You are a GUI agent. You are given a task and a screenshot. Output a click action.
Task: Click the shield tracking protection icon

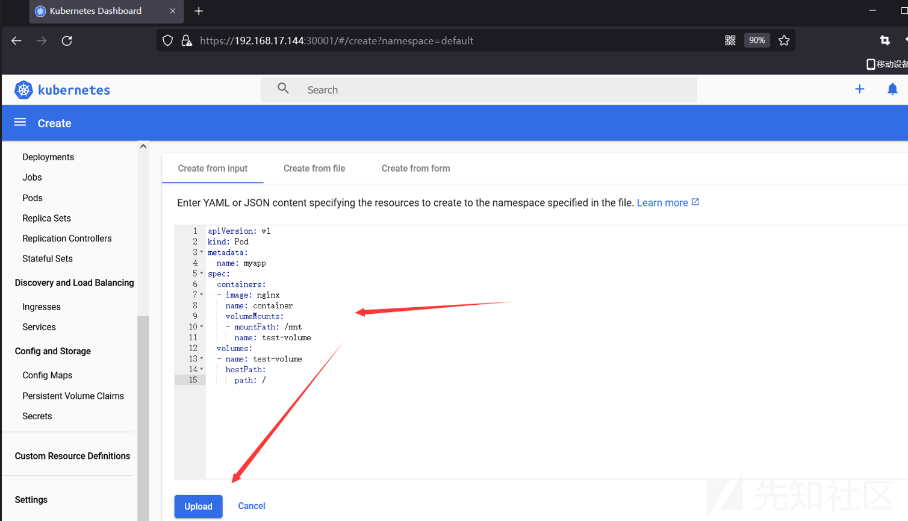point(168,40)
